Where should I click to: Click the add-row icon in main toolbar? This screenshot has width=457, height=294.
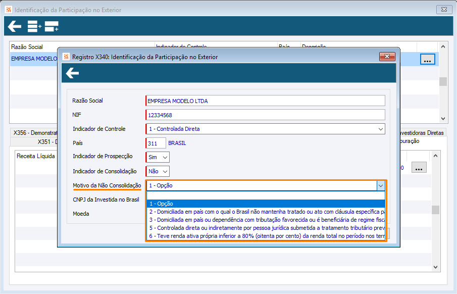pyautogui.click(x=34, y=26)
